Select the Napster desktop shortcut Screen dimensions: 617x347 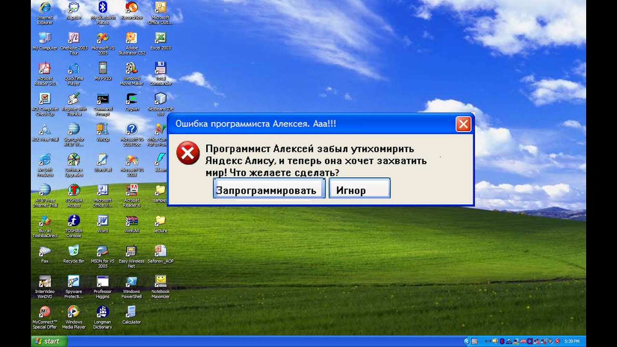click(x=74, y=10)
